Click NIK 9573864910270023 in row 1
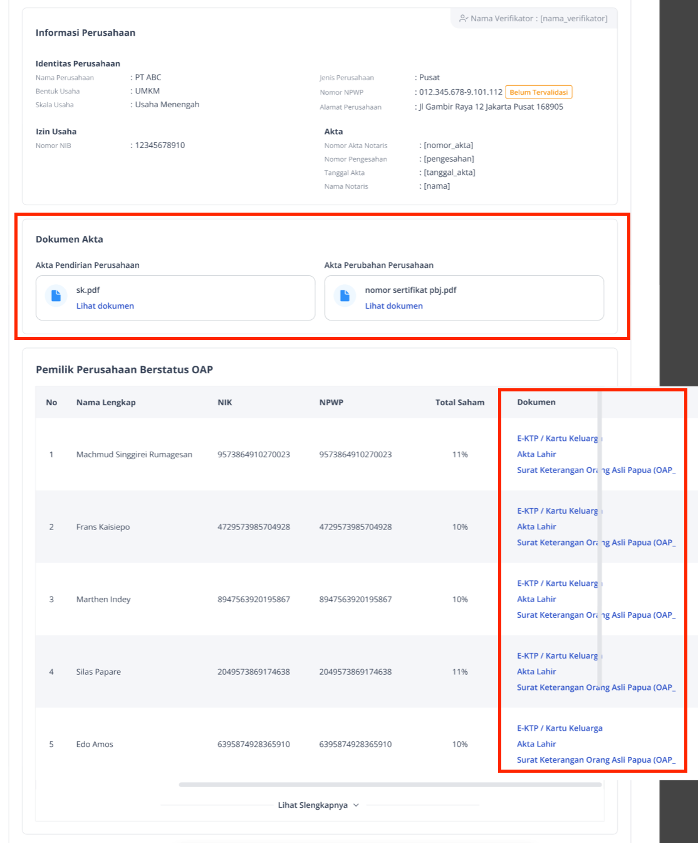This screenshot has width=698, height=843. click(254, 455)
